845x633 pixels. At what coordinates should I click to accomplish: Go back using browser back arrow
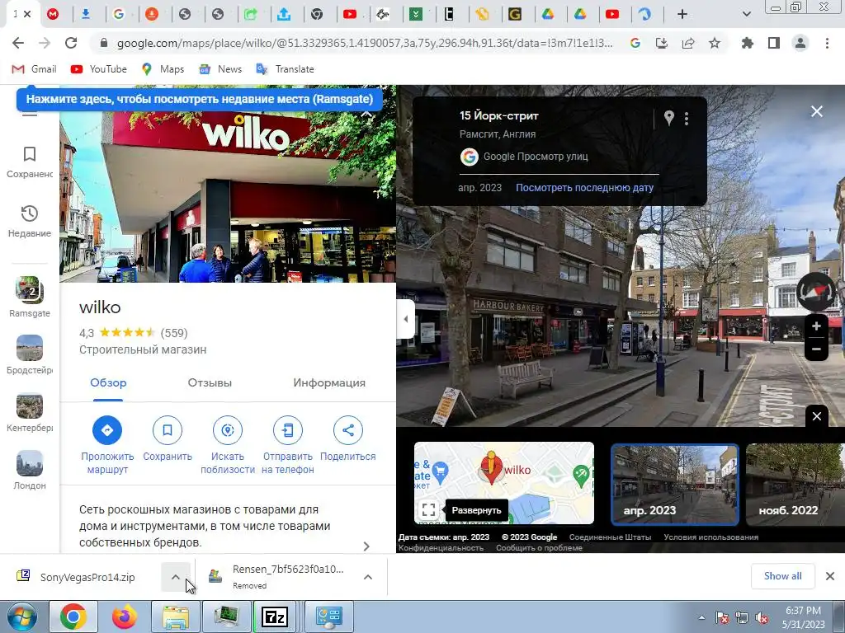18,43
